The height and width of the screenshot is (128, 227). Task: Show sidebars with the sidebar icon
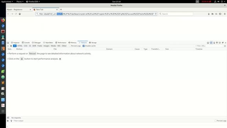click(x=220, y=14)
